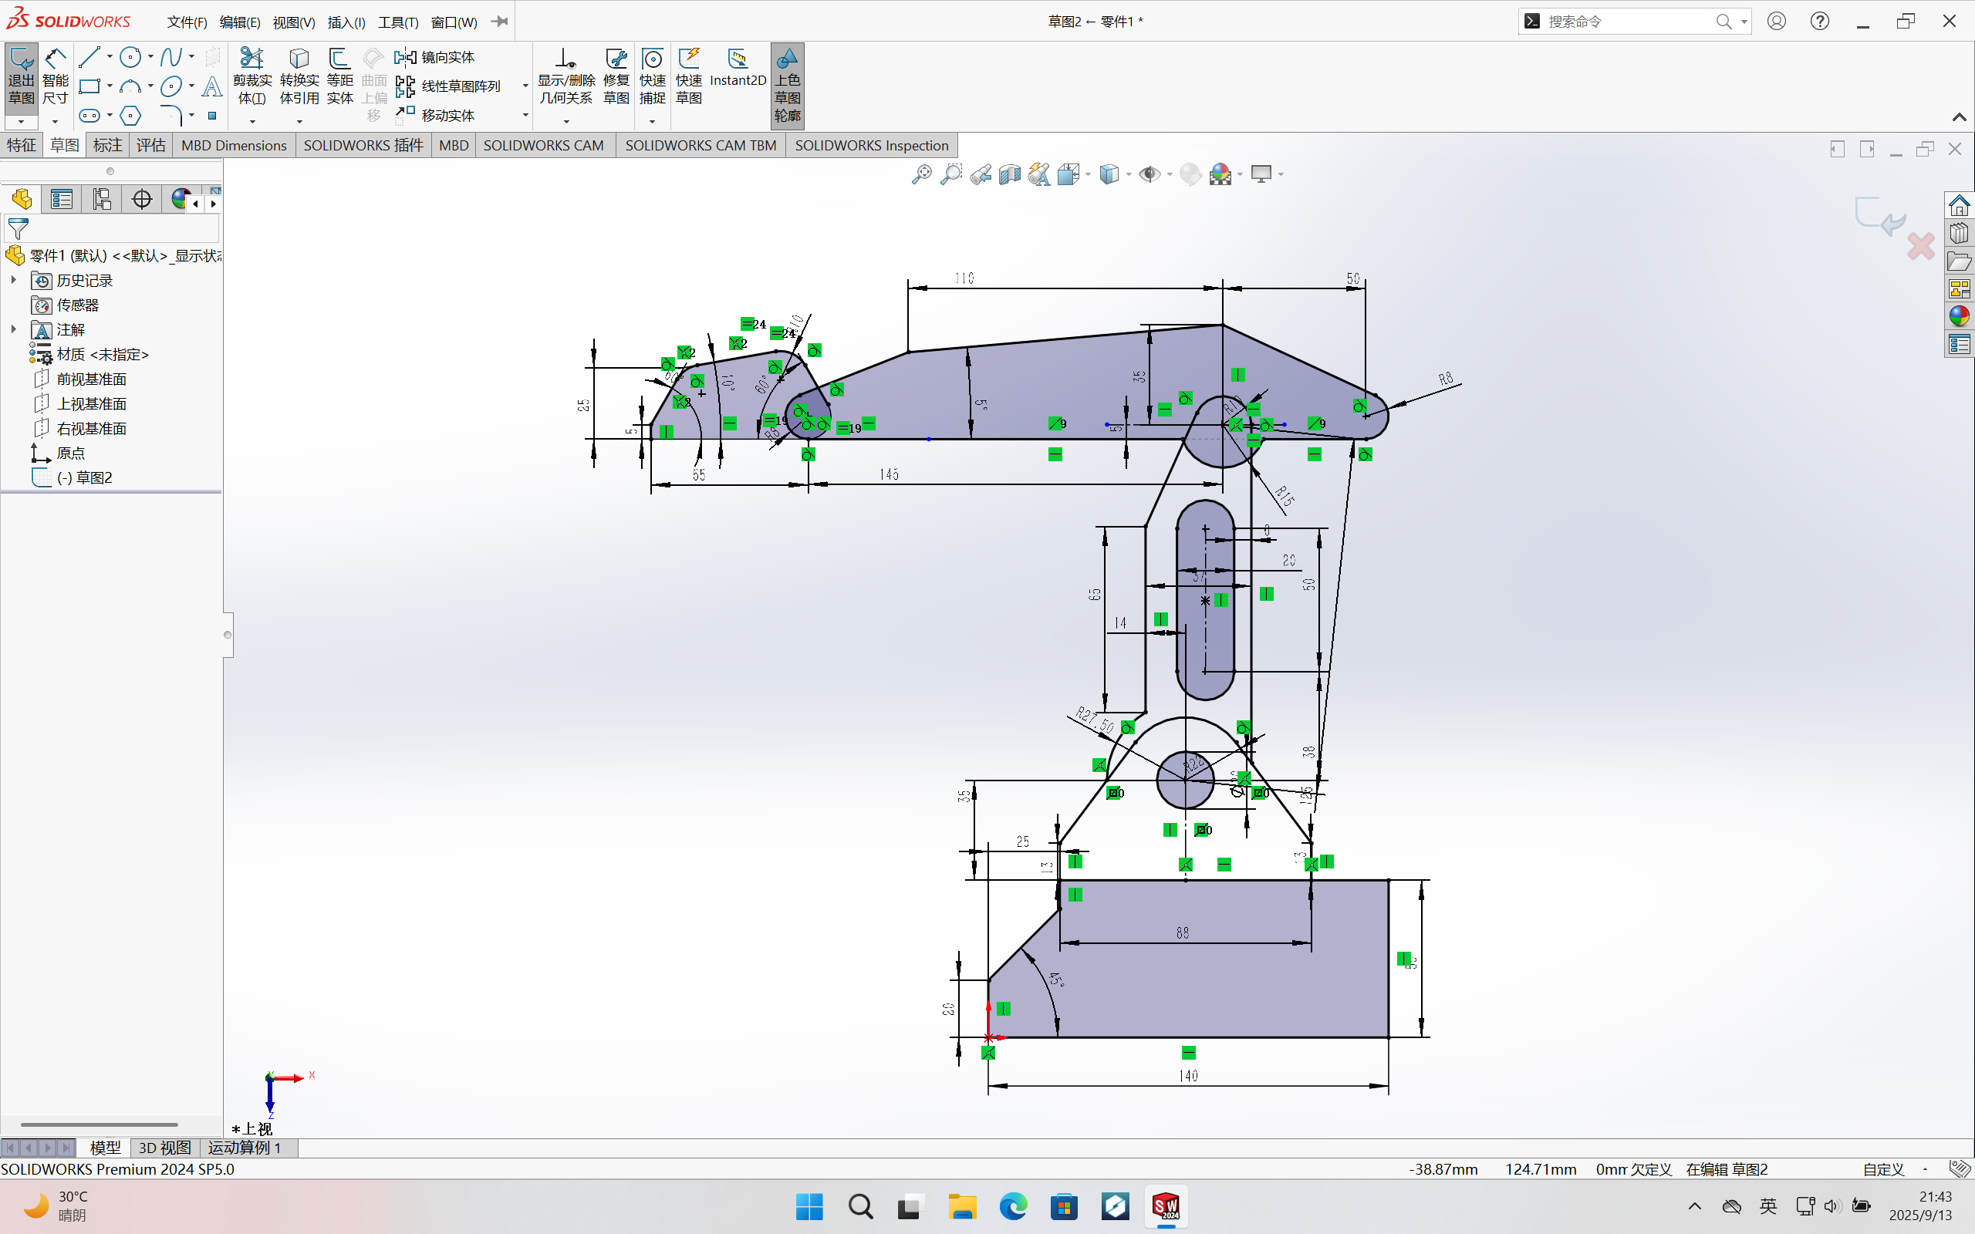Switch to the SOLIDWORKS 插件 tab
Viewport: 1975px width, 1234px height.
click(x=363, y=145)
